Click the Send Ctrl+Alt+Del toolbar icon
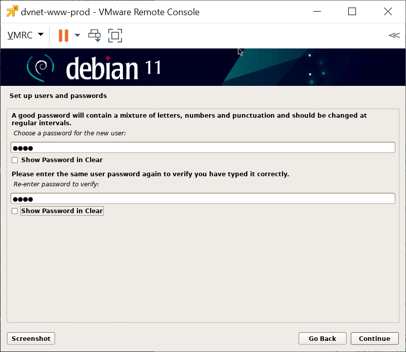This screenshot has width=406, height=352. [94, 35]
